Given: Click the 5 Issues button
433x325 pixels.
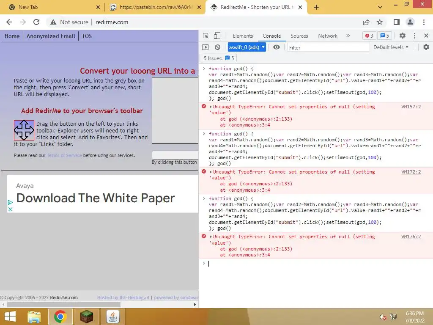Looking at the screenshot, I should [219, 58].
